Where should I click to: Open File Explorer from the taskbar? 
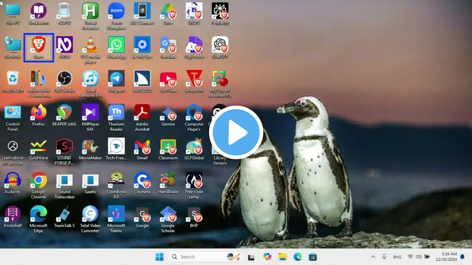282,257
